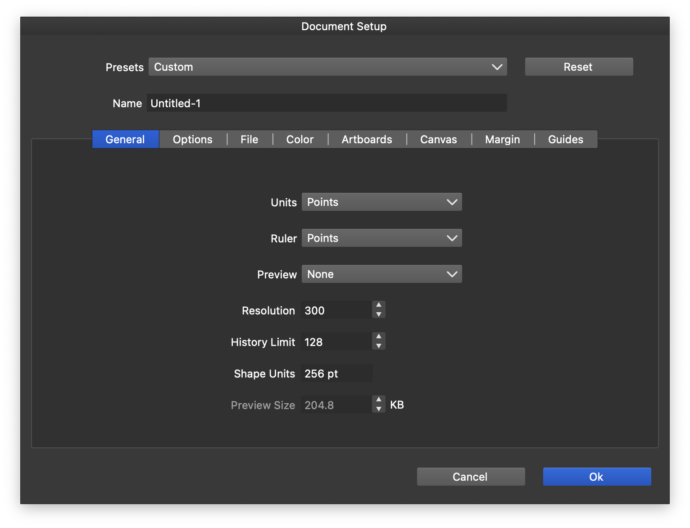Screen dimensions: 690x528
Task: Decrease History Limit using down stepper
Action: tap(379, 346)
